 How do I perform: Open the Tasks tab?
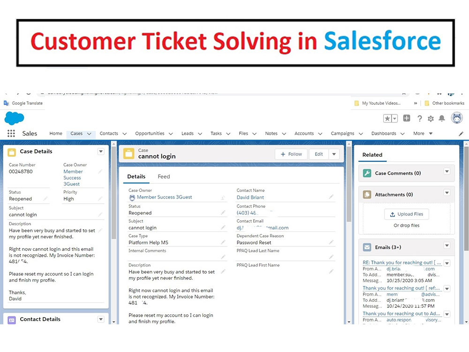pos(216,133)
